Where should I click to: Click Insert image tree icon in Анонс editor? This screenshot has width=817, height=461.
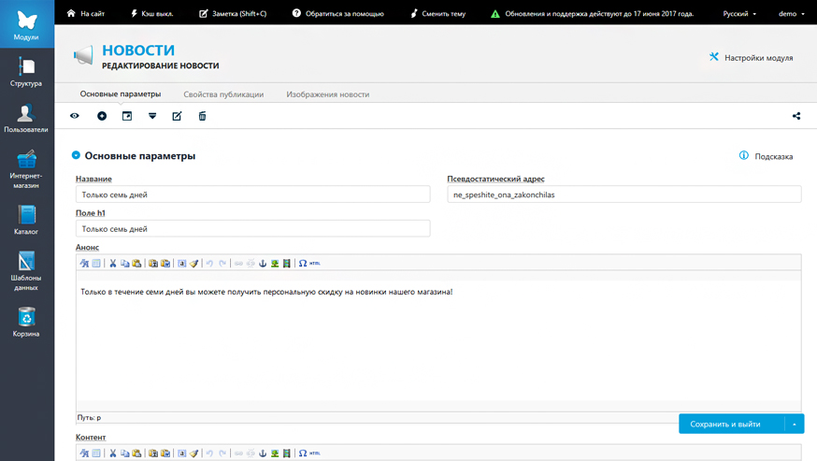275,264
